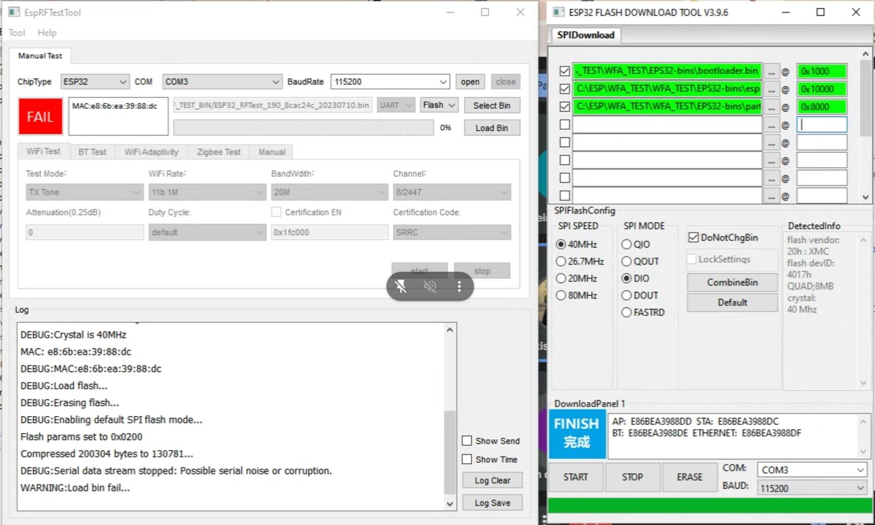Uncheck the 0x10000 file row
Image resolution: width=875 pixels, height=525 pixels.
[565, 89]
